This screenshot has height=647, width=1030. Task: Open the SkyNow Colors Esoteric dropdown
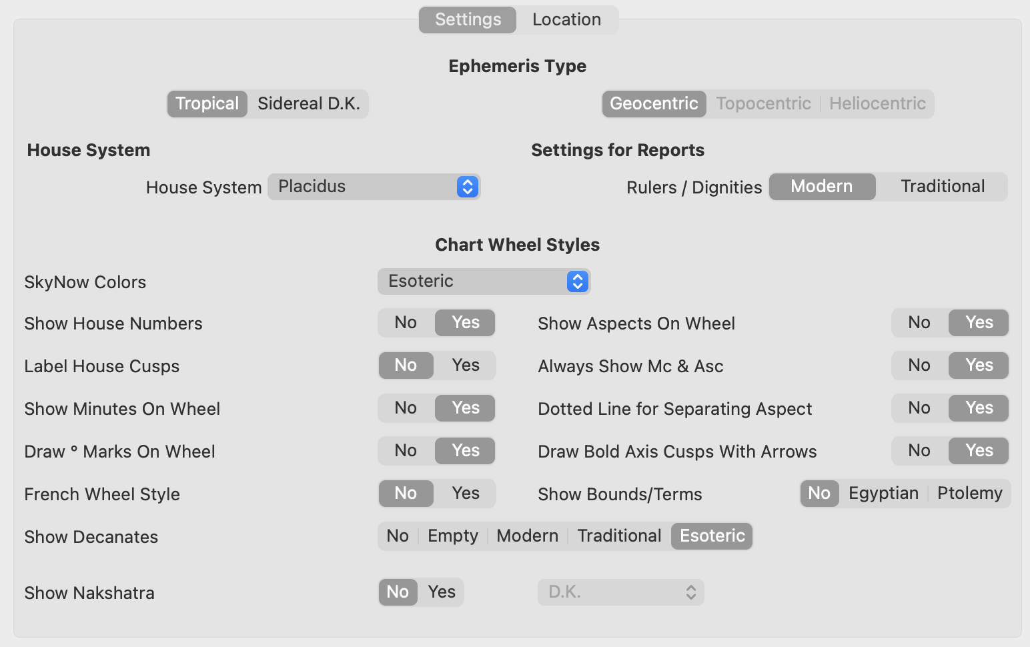(484, 281)
